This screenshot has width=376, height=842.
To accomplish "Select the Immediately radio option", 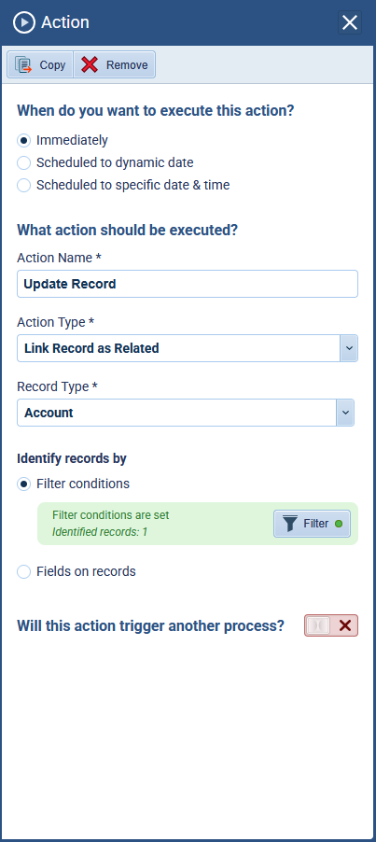I will tap(23, 141).
